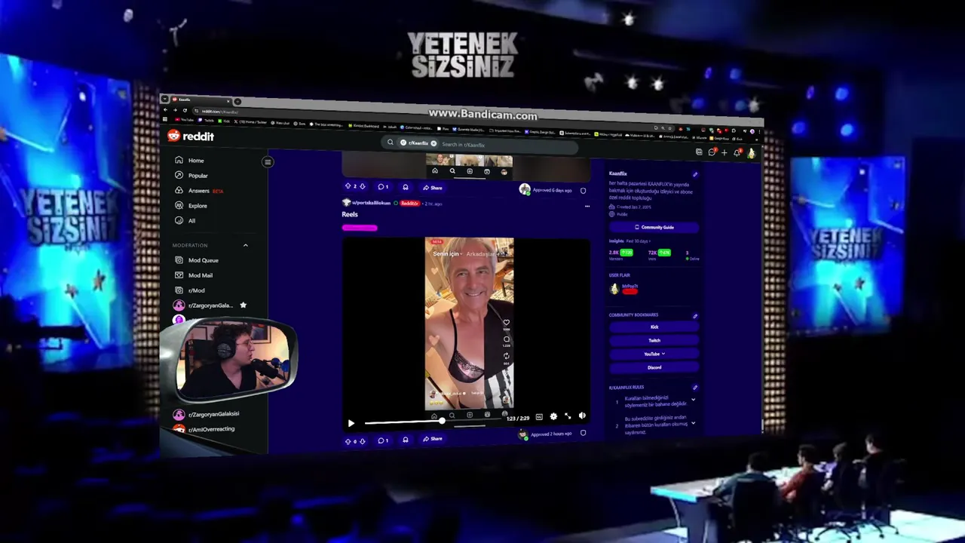The width and height of the screenshot is (965, 543).
Task: Open the Discord bookmark
Action: pos(654,367)
